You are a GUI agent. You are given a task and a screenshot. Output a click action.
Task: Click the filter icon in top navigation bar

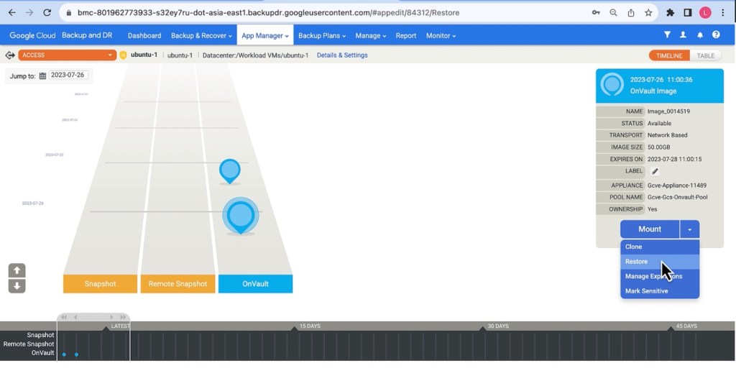pyautogui.click(x=667, y=35)
